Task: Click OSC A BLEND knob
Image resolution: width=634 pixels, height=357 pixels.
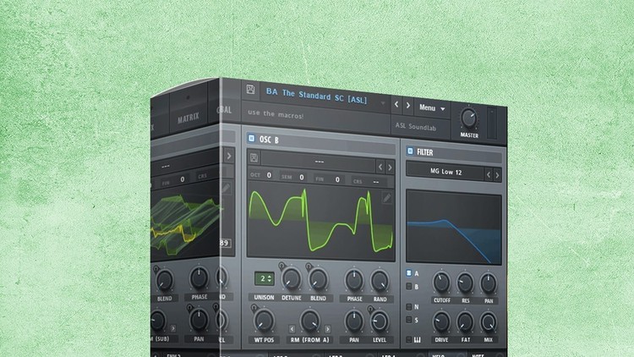Action: pos(164,281)
